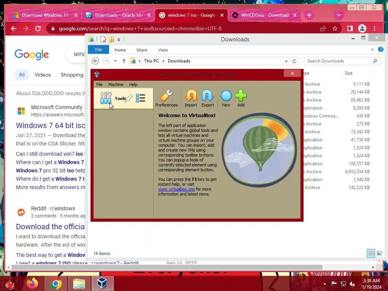Toggle Chrome side panel
The image size is (388, 291).
tap(350, 29)
